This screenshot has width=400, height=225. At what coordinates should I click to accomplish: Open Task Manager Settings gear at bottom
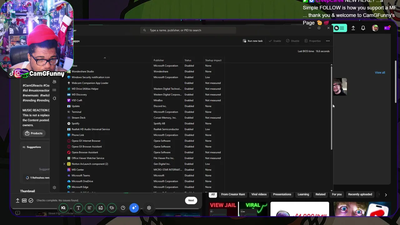point(54,187)
